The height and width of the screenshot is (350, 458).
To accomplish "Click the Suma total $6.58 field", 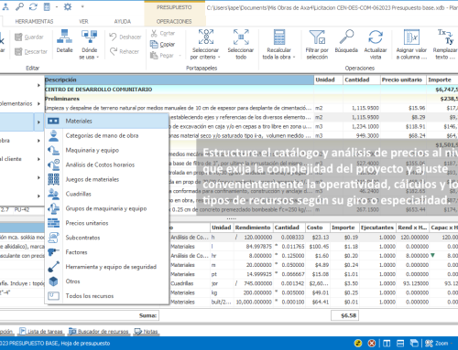I will pyautogui.click(x=344, y=315).
